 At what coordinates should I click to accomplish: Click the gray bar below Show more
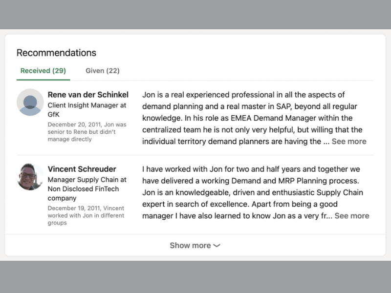[x=195, y=277]
